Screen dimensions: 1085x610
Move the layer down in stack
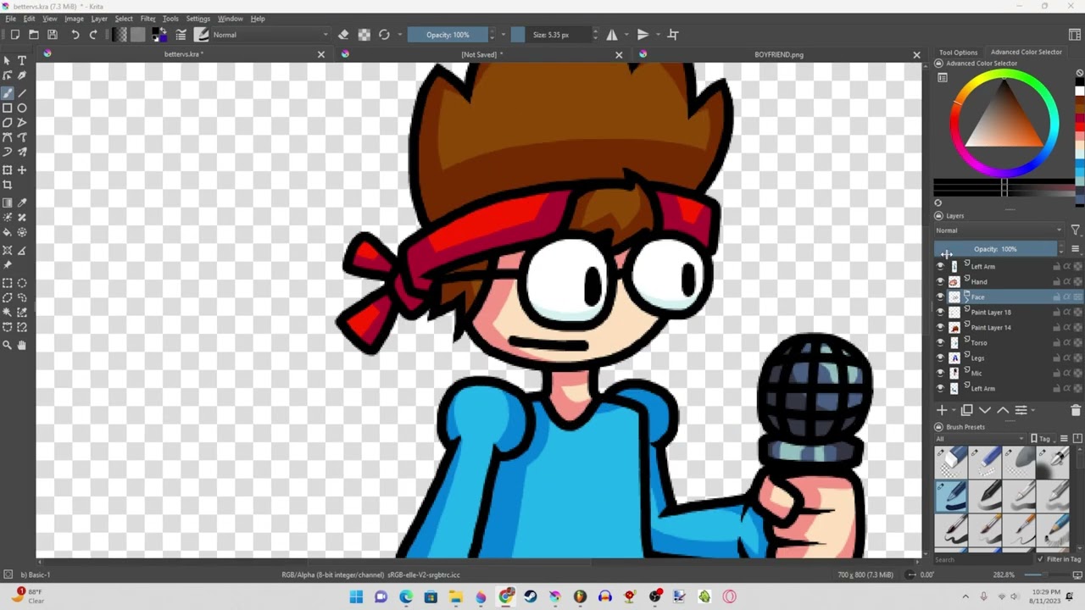pyautogui.click(x=985, y=410)
